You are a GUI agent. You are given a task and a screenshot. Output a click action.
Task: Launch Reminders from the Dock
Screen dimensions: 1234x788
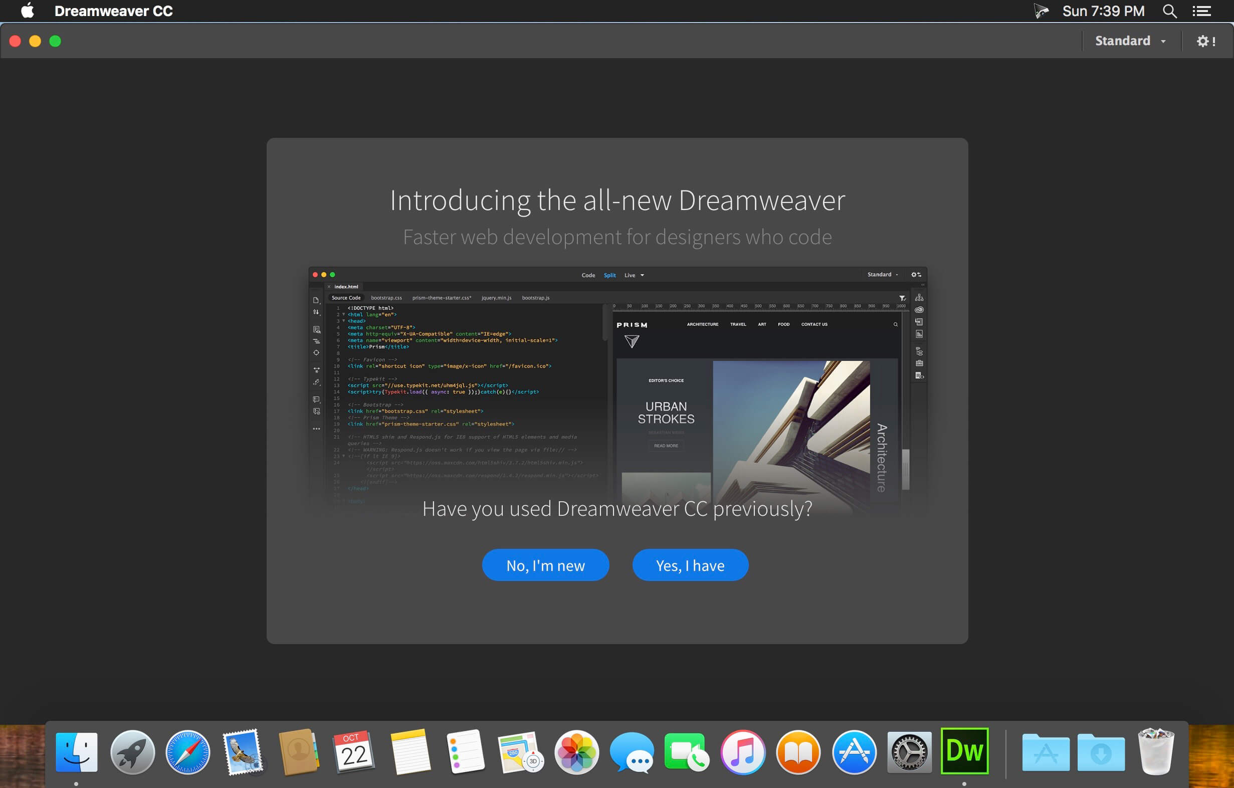[465, 751]
